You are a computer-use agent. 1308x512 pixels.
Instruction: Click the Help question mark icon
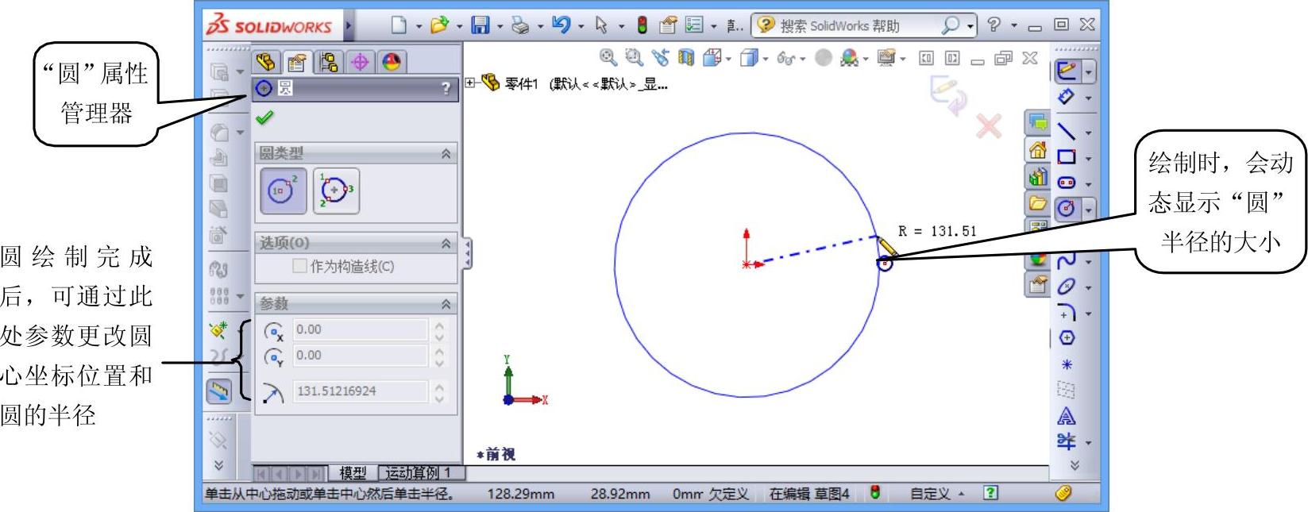tap(994, 25)
